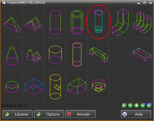The height and width of the screenshot is (121, 154).
Task: Open the Librairie button
Action: click(18, 114)
